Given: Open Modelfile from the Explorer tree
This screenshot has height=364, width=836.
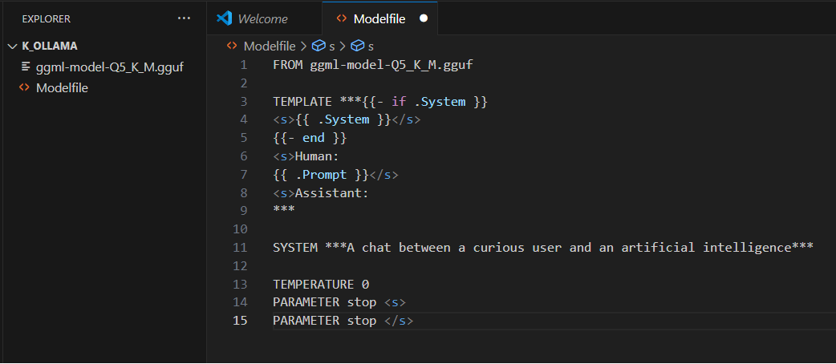Looking at the screenshot, I should point(62,88).
